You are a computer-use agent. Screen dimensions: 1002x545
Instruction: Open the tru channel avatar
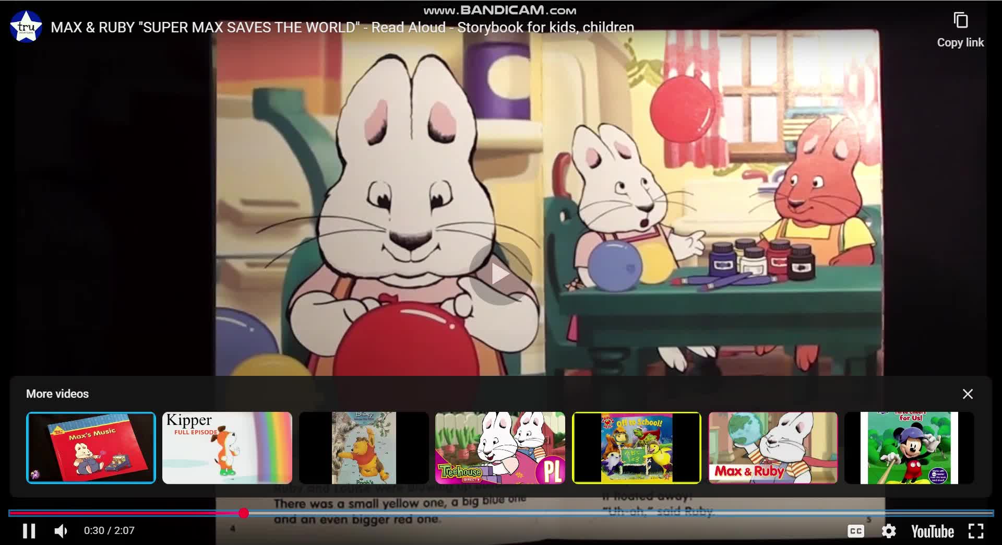26,26
